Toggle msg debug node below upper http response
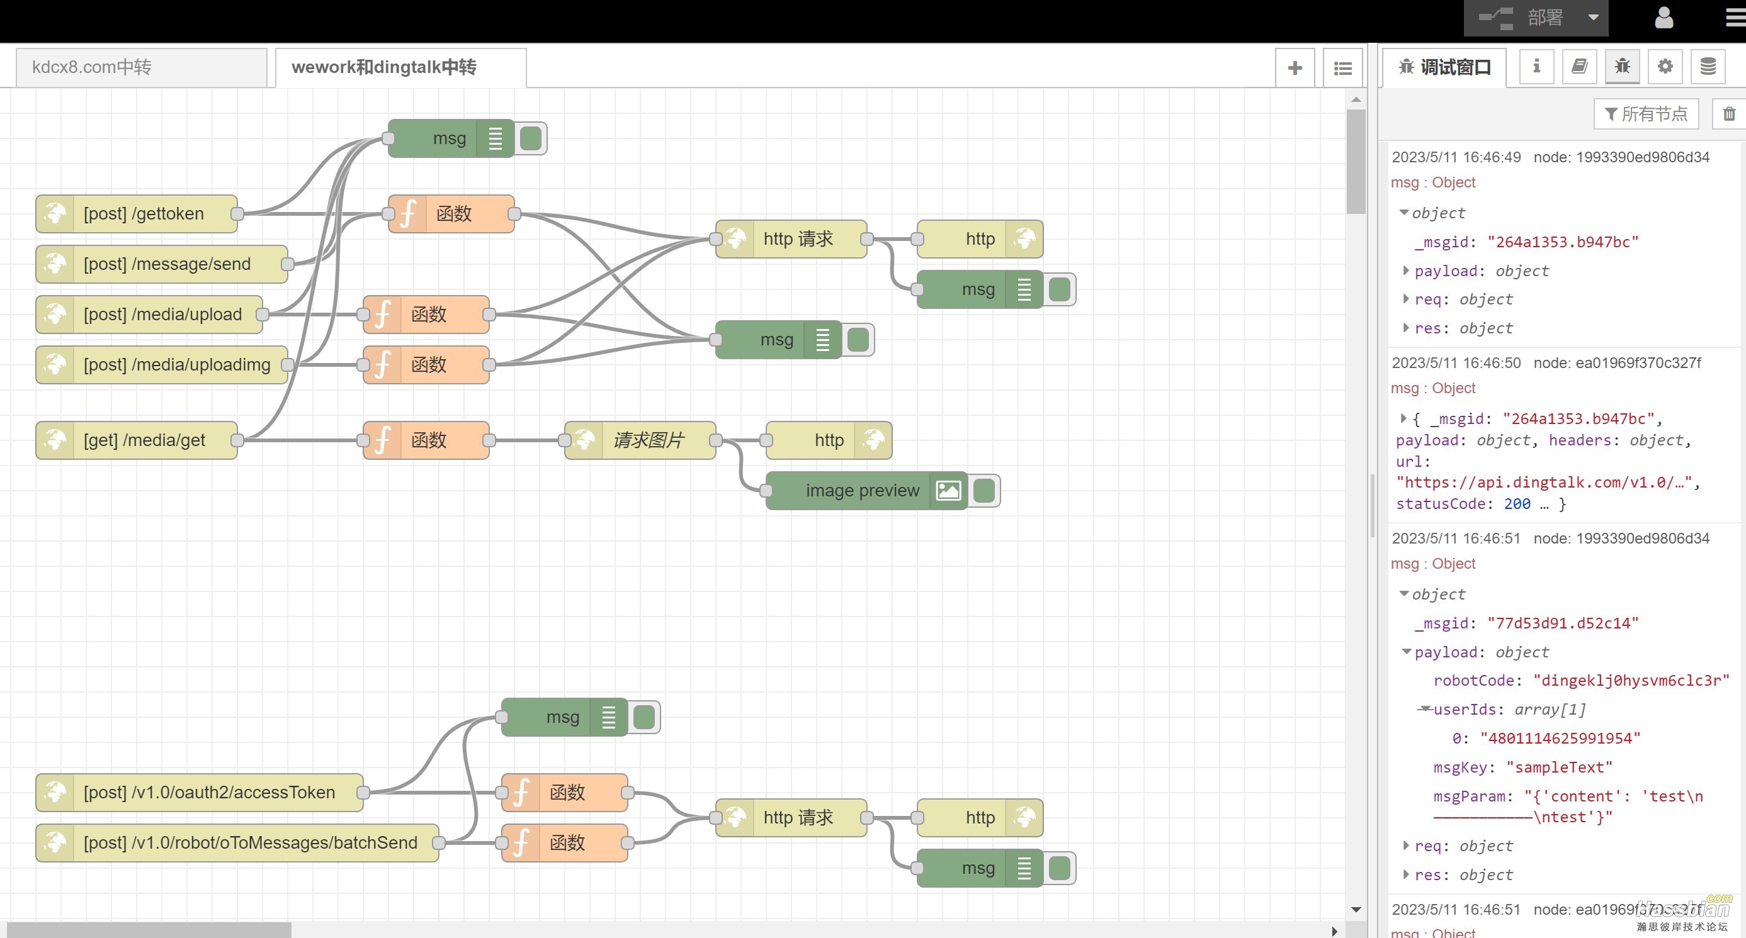Image resolution: width=1746 pixels, height=938 pixels. click(1060, 289)
